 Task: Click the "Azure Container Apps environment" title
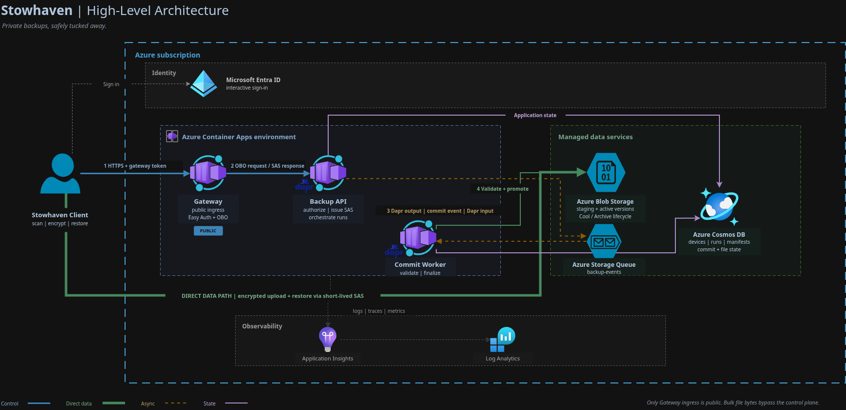tap(239, 137)
